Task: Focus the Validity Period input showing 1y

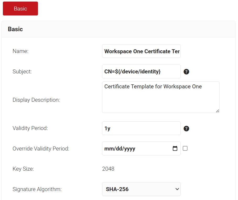Action: (141, 128)
